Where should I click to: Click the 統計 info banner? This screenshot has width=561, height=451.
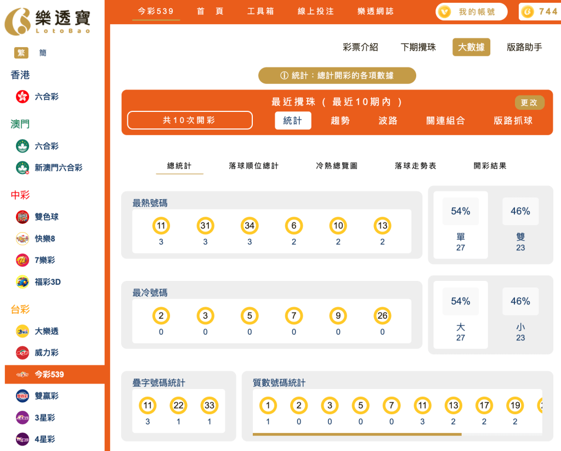(x=337, y=76)
